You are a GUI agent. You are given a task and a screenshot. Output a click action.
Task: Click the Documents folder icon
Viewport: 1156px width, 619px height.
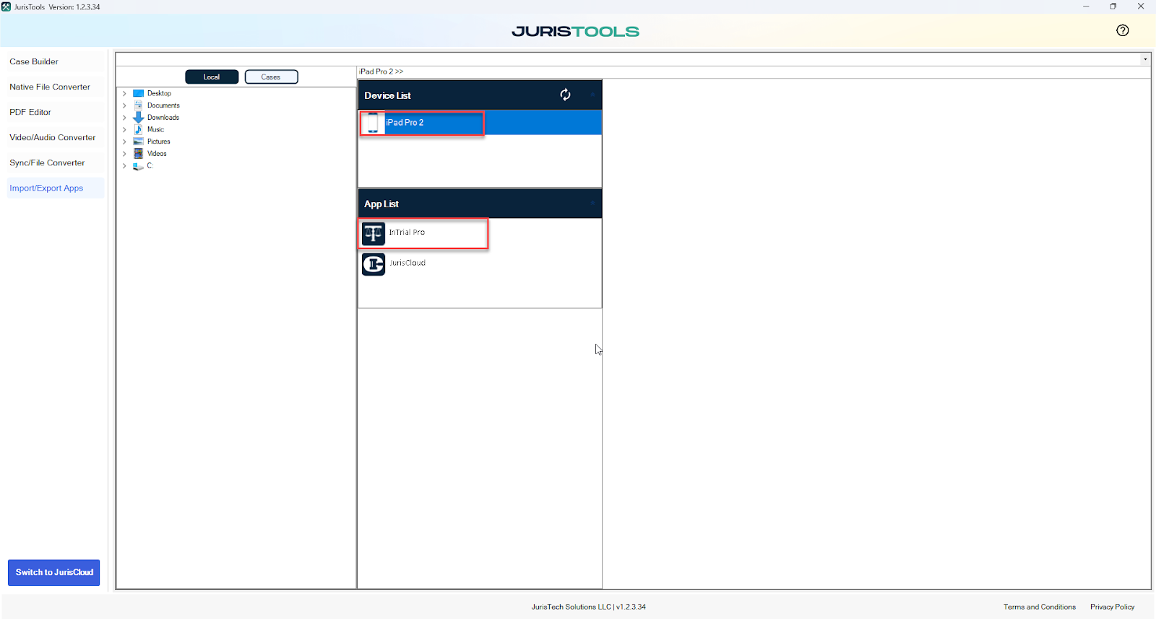click(x=139, y=105)
